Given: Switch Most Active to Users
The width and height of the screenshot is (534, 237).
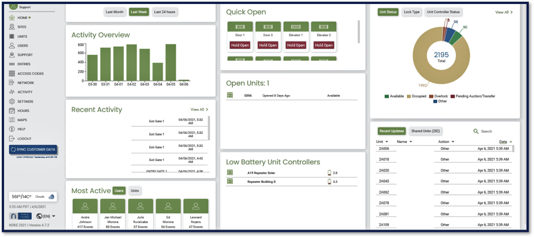Looking at the screenshot, I should pos(119,191).
